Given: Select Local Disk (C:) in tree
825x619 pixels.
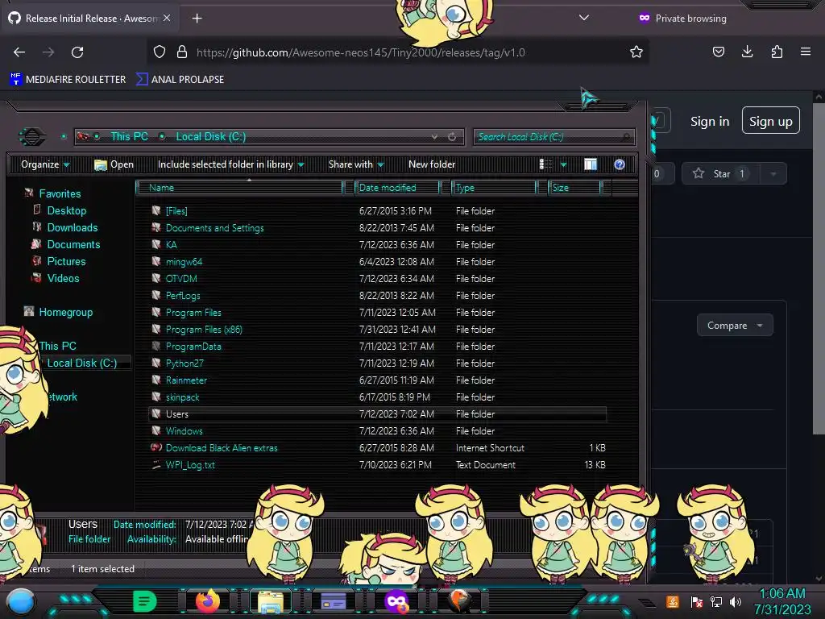Looking at the screenshot, I should (x=82, y=363).
